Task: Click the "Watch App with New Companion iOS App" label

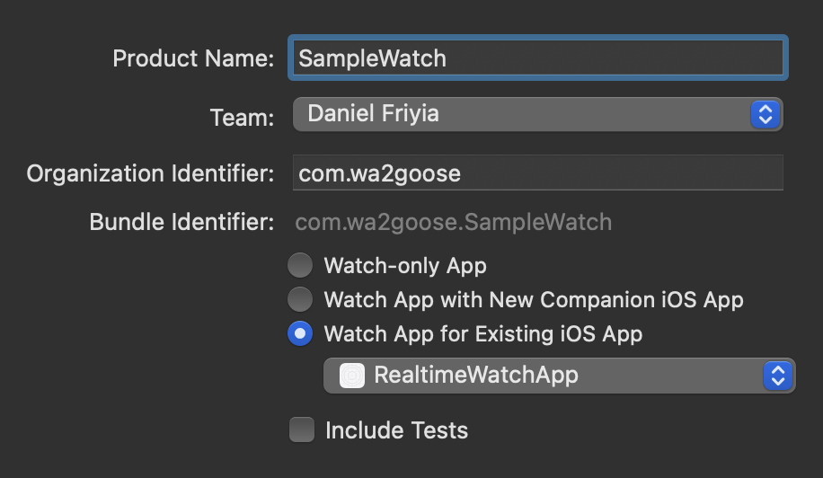Action: click(x=534, y=300)
